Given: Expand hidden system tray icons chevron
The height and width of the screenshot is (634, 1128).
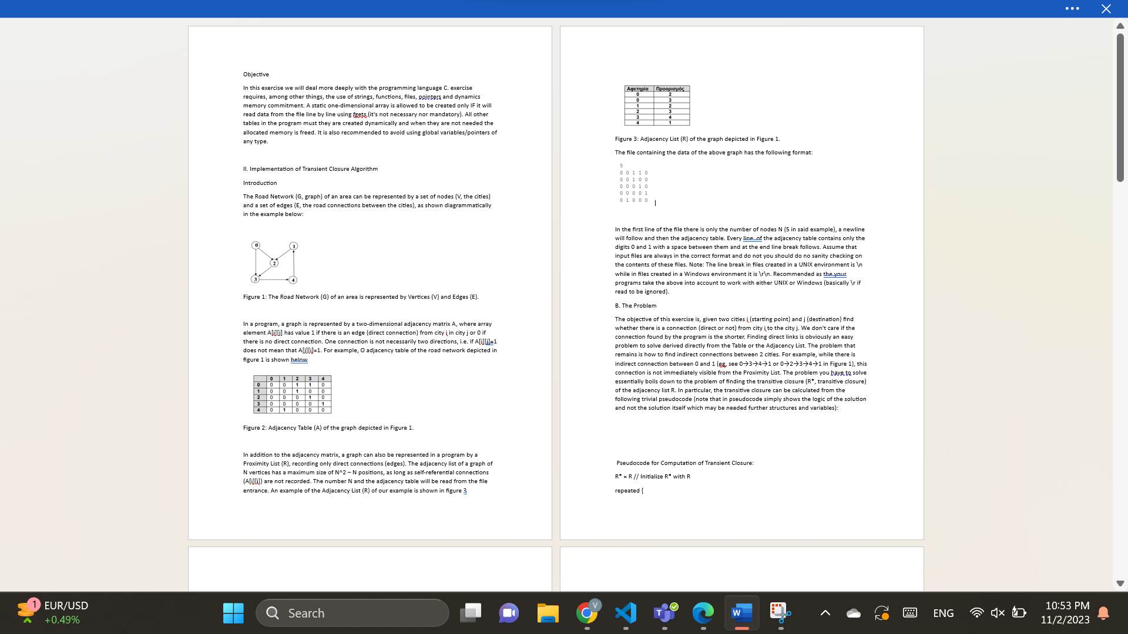Looking at the screenshot, I should pos(825,613).
